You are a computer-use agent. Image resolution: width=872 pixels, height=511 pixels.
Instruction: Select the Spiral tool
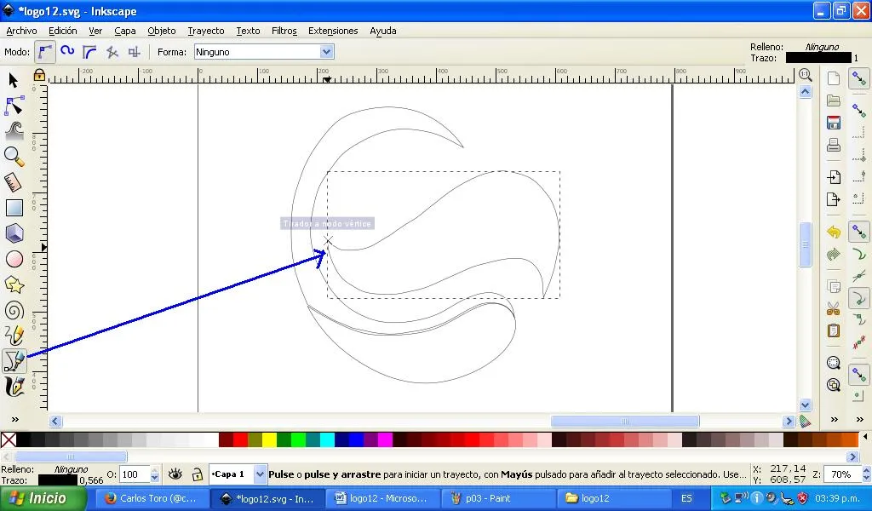(x=14, y=310)
